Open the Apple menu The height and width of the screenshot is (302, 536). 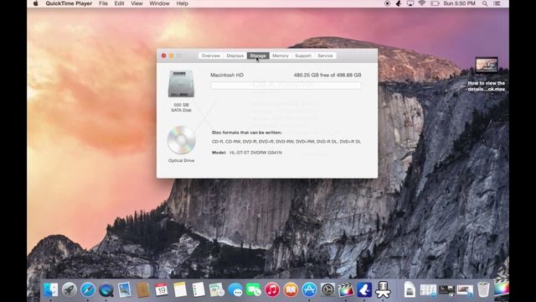pos(35,3)
